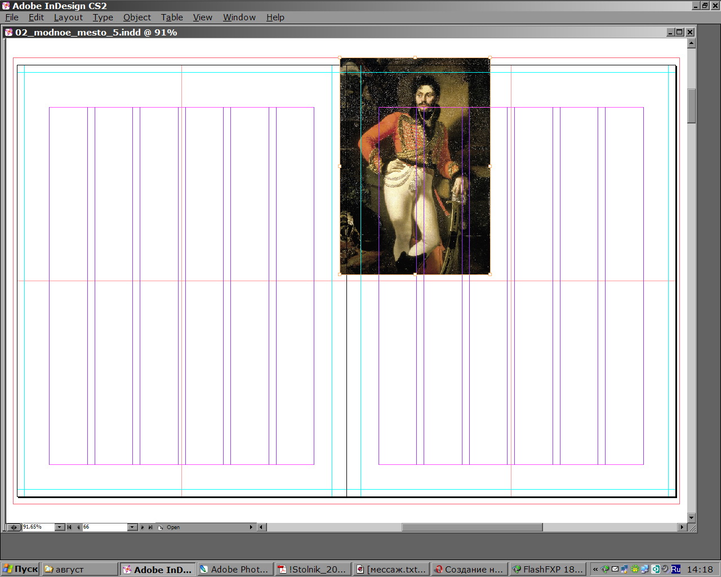
Task: Click the top-center handle of image frame
Action: coord(415,57)
